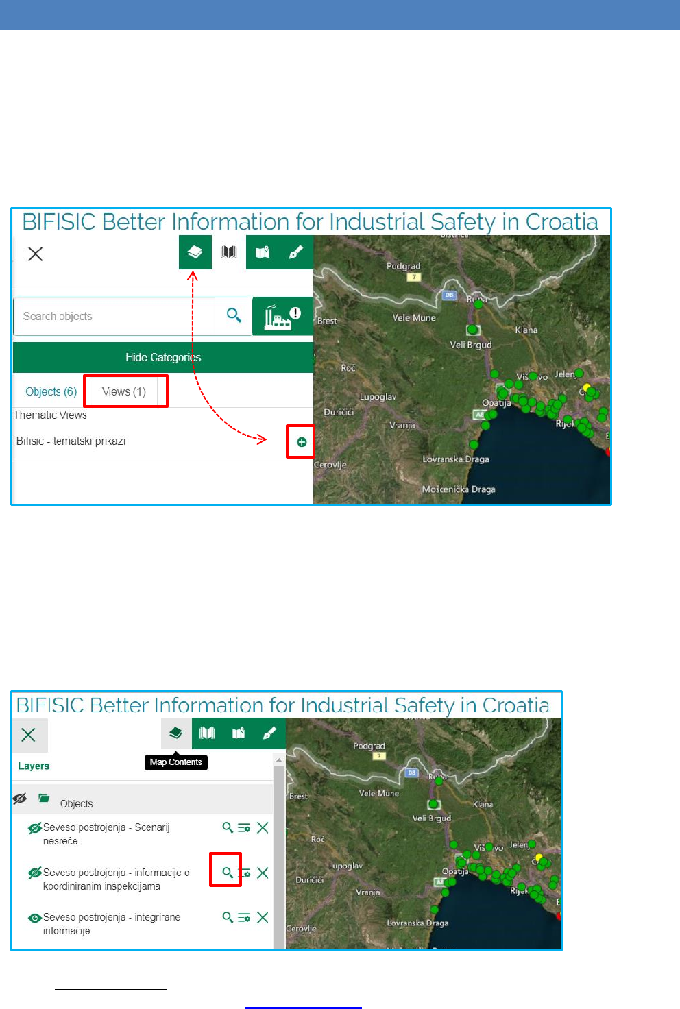Open settings for the 'koordiniranim inspekcijama' layer
Viewport: 680px width, 1009px height.
coord(244,873)
